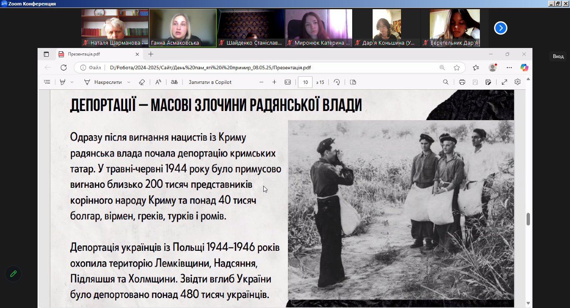Select the eraser tool in PDF toolbar
The height and width of the screenshot is (308, 570).
(141, 82)
